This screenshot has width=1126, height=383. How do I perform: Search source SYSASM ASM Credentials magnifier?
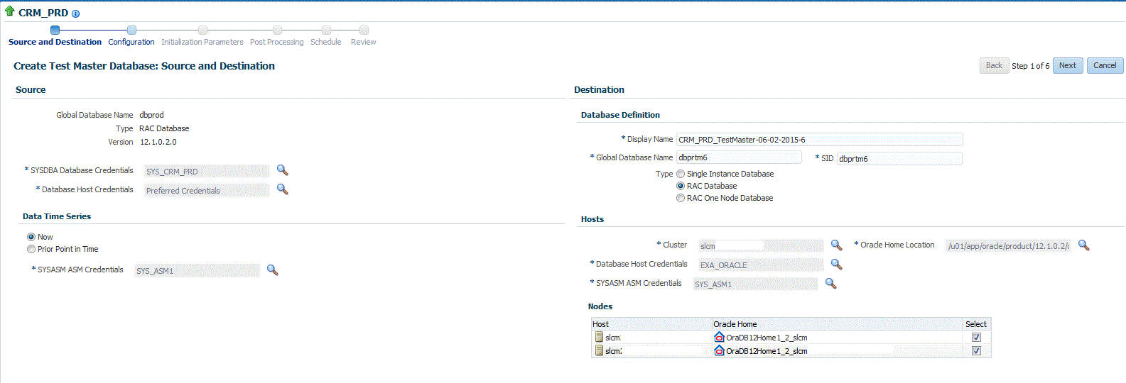272,270
